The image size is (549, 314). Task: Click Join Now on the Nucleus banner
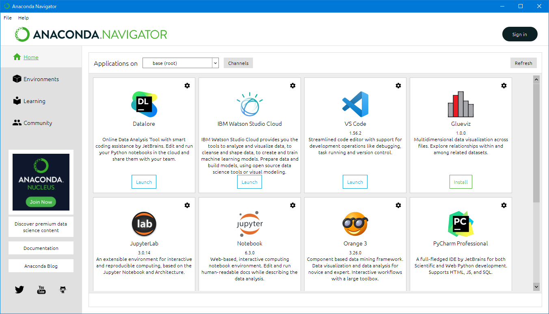click(x=41, y=202)
